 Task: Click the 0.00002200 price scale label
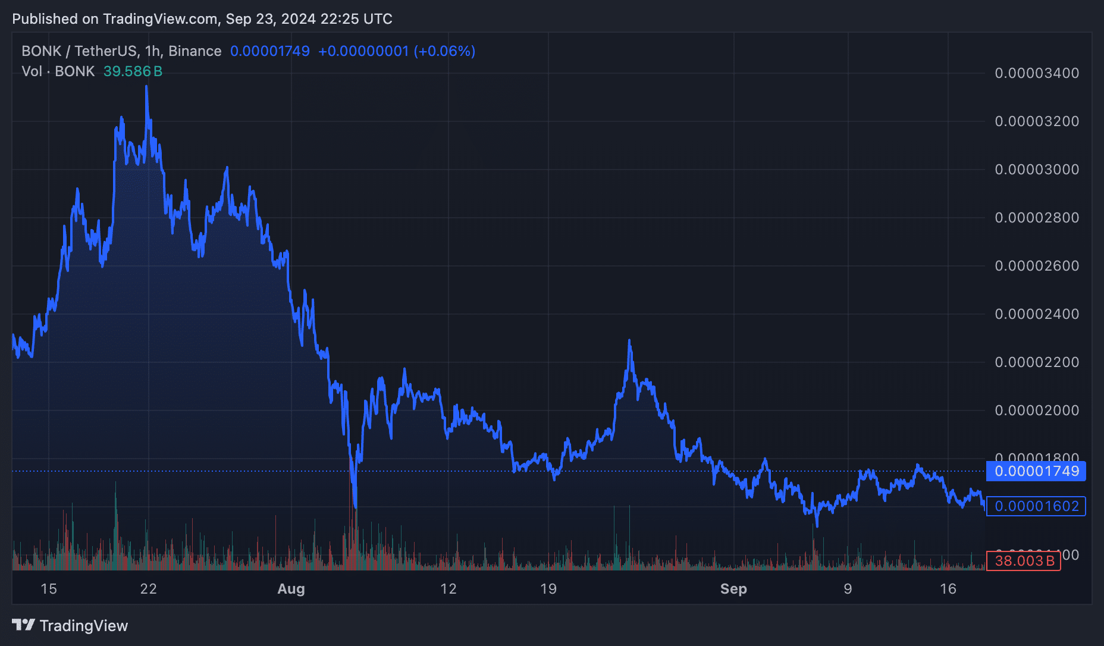pyautogui.click(x=1037, y=362)
